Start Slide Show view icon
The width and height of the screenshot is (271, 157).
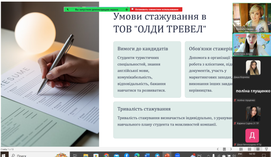[x=266, y=149]
